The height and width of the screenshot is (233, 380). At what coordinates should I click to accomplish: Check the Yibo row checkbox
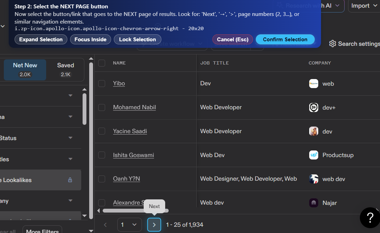[x=102, y=84]
